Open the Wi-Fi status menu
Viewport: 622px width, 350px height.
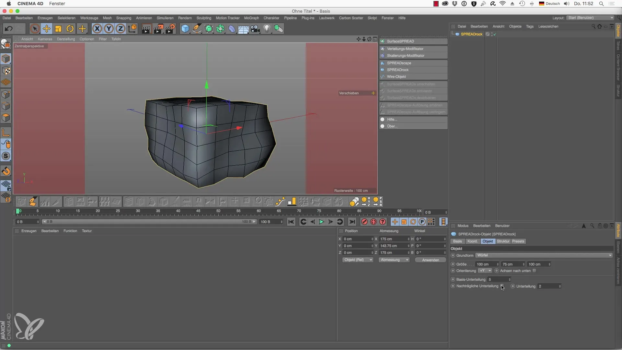point(502,4)
